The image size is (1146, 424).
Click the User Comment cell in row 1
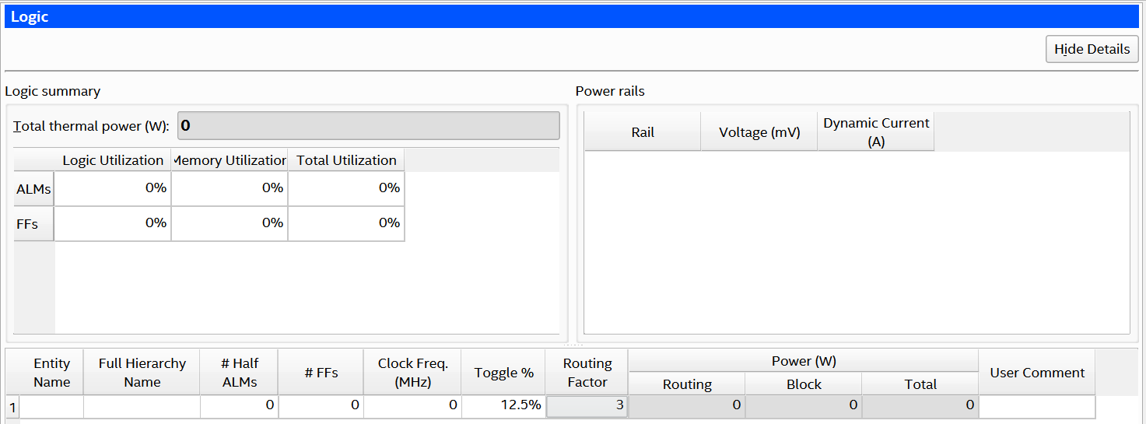1036,406
